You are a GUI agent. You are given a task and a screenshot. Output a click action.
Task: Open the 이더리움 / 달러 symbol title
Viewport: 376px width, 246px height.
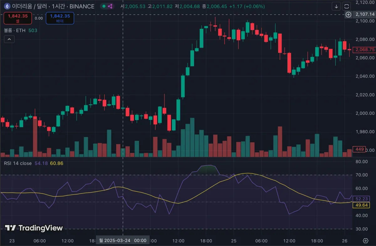pyautogui.click(x=53, y=6)
